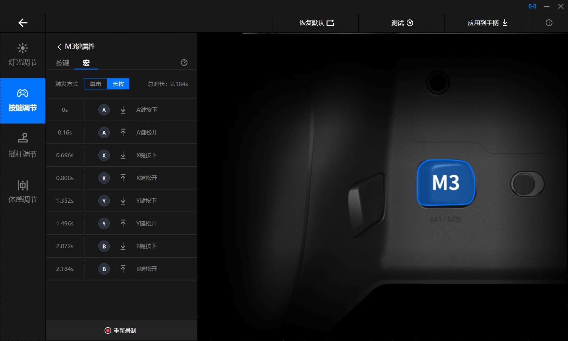Click the A button icon at 0.16s
Viewport: 568px width, 341px height.
click(104, 133)
